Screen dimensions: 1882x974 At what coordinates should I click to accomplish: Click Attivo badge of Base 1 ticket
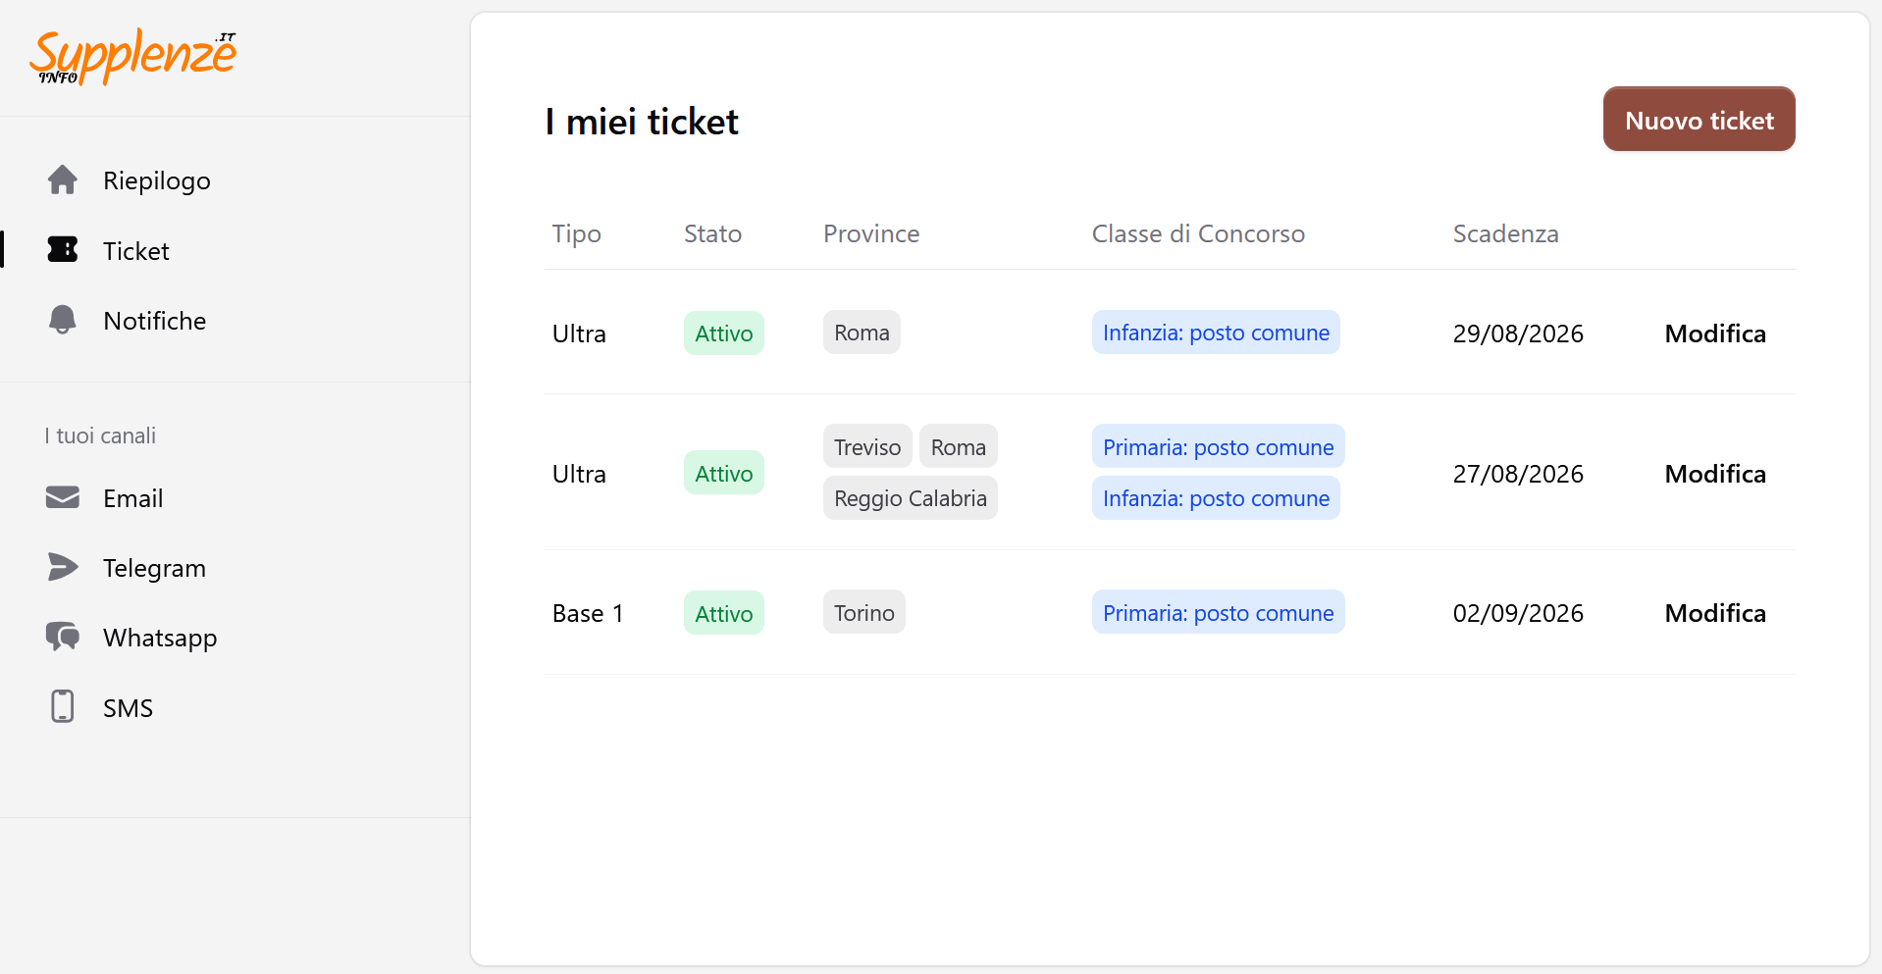[724, 613]
